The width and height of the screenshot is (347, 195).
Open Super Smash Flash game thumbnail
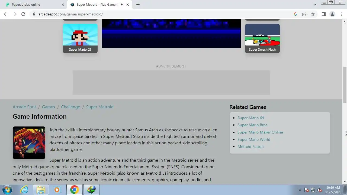262,38
